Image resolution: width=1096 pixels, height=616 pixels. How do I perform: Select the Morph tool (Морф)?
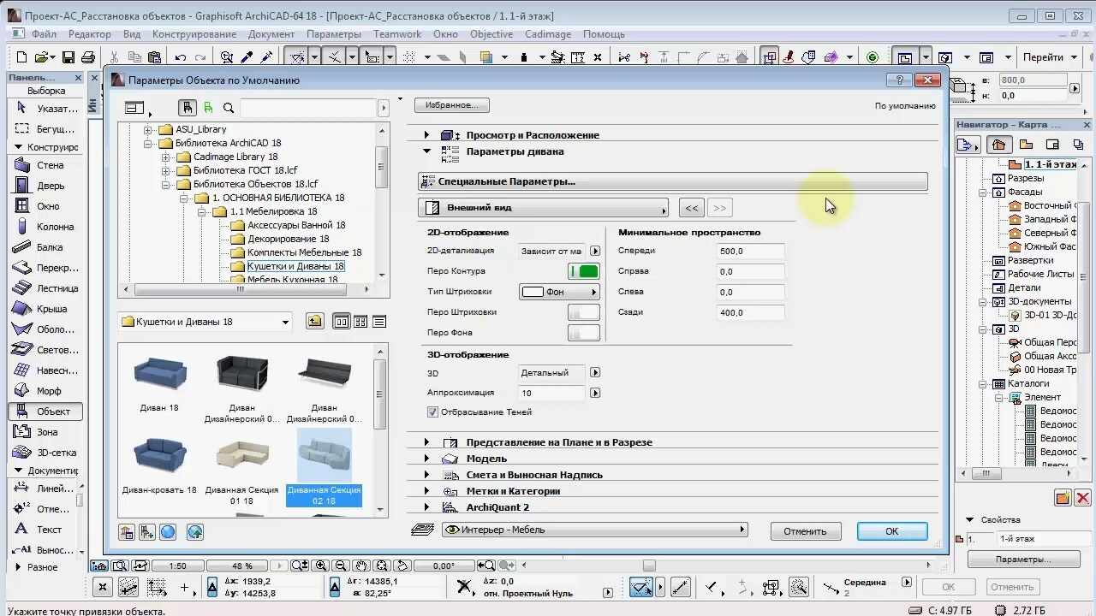click(x=45, y=391)
